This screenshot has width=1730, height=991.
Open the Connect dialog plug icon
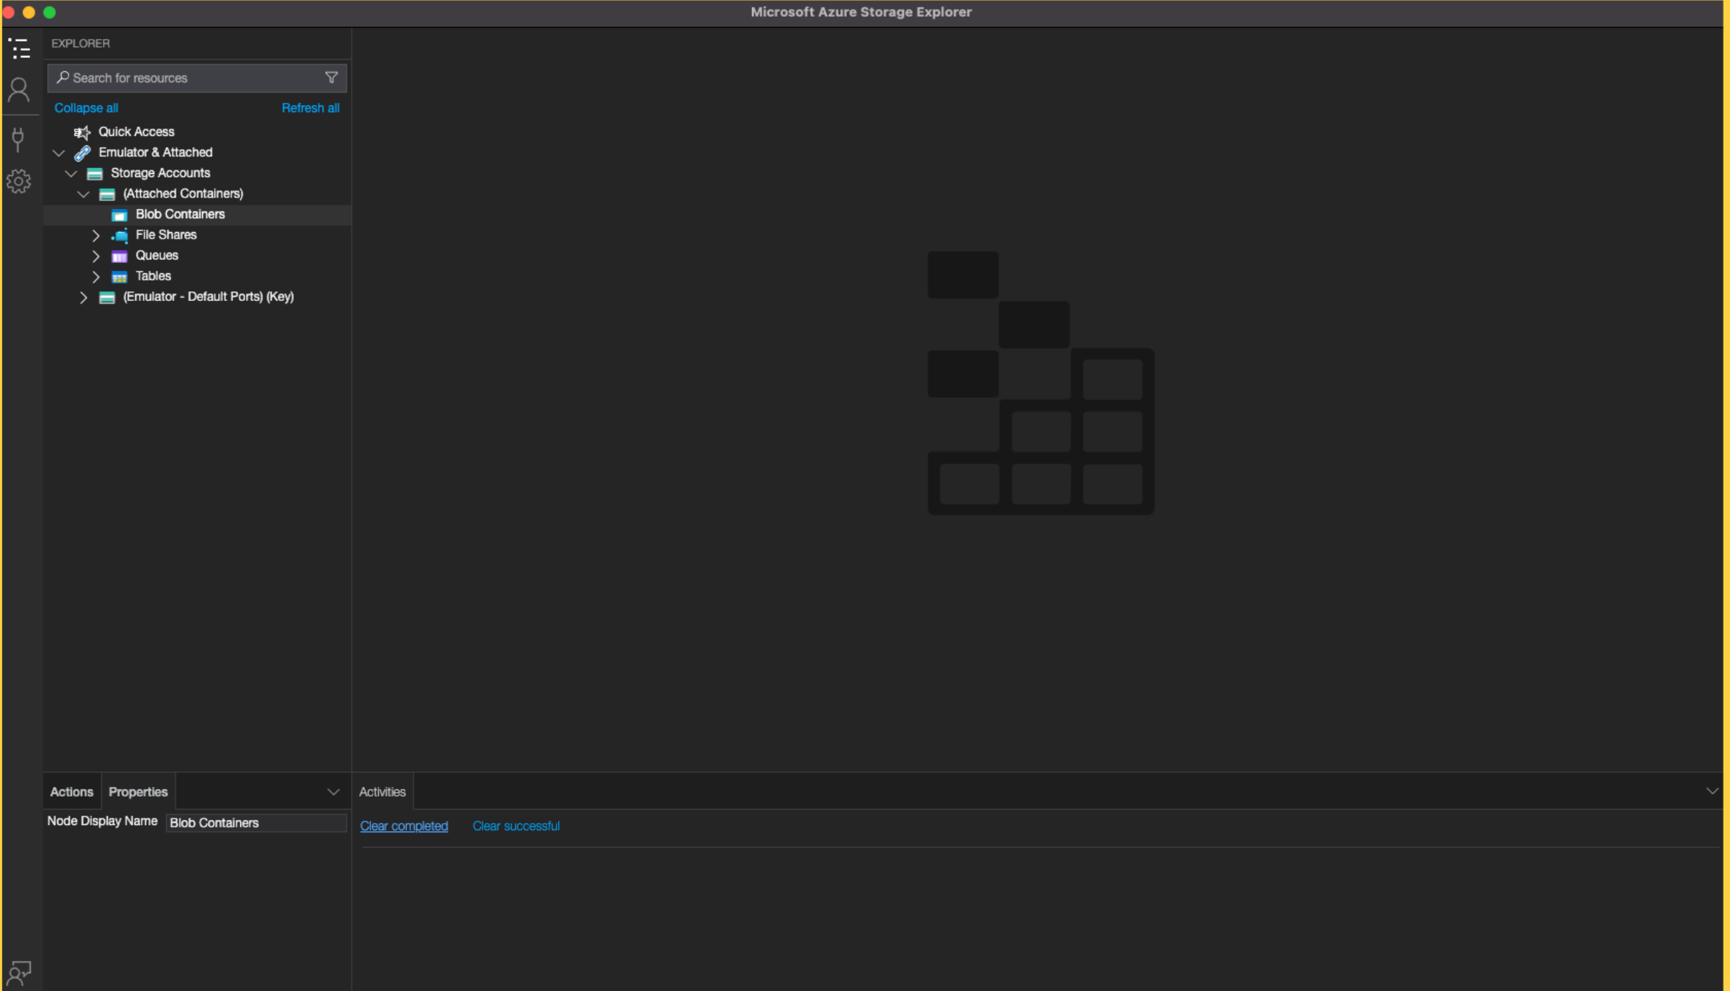(18, 139)
